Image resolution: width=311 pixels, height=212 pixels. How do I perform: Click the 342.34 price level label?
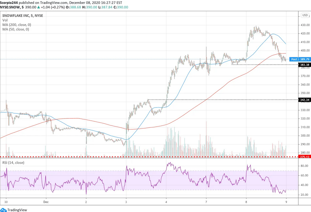(x=305, y=100)
